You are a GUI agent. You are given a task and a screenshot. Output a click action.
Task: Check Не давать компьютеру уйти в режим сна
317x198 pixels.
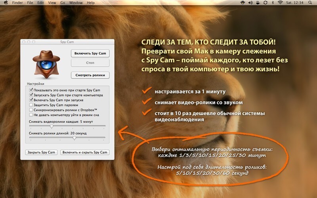click(x=31, y=115)
